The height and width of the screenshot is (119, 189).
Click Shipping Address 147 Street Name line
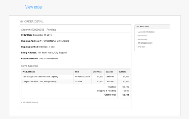click(45, 41)
